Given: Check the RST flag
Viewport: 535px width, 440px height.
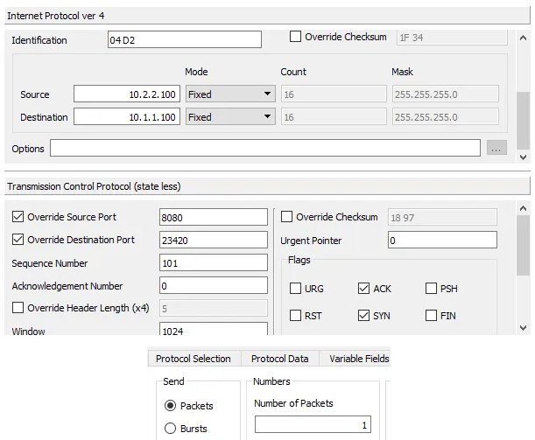Looking at the screenshot, I should [x=295, y=315].
